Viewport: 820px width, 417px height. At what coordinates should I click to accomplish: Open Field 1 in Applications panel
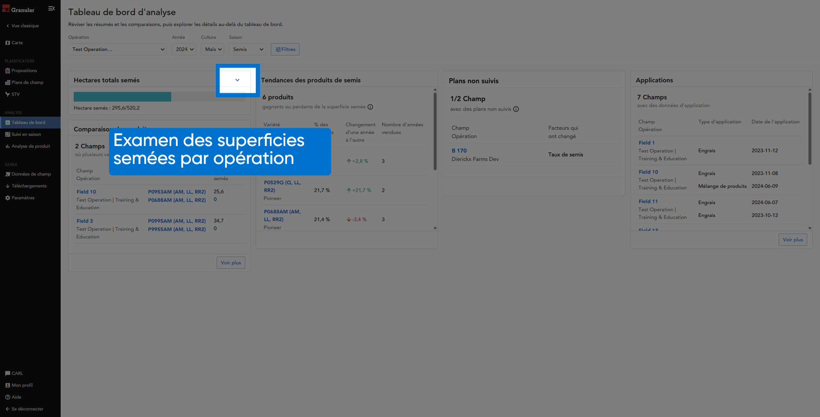(x=647, y=143)
